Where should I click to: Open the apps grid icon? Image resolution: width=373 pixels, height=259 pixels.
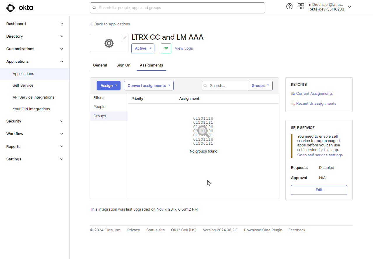301,6
